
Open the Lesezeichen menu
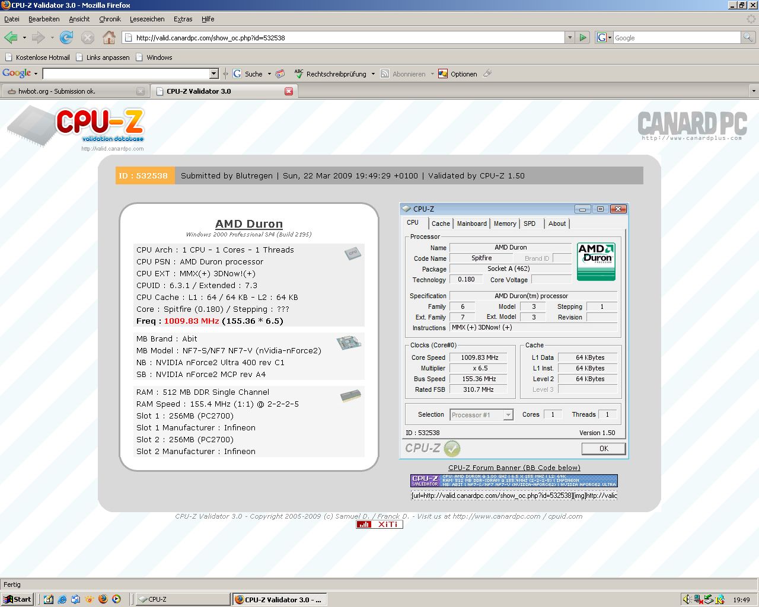(147, 19)
